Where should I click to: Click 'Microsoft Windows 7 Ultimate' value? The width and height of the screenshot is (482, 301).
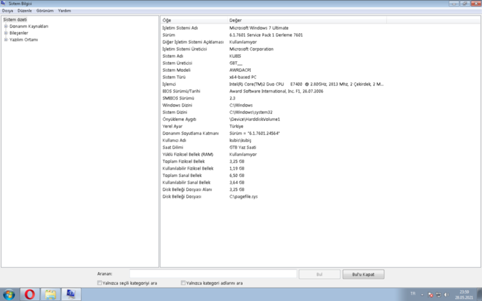259,28
